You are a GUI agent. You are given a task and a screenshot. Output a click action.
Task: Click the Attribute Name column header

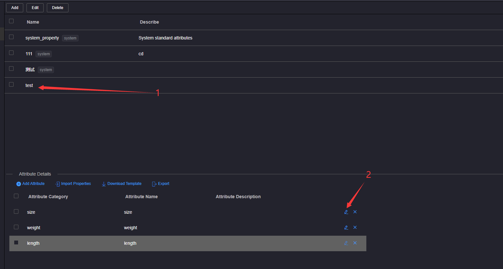point(141,197)
